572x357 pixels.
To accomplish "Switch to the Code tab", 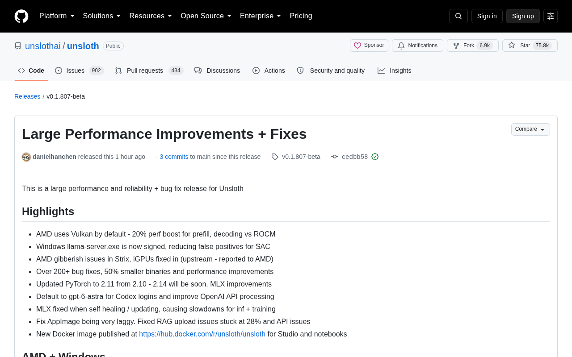I will (31, 71).
